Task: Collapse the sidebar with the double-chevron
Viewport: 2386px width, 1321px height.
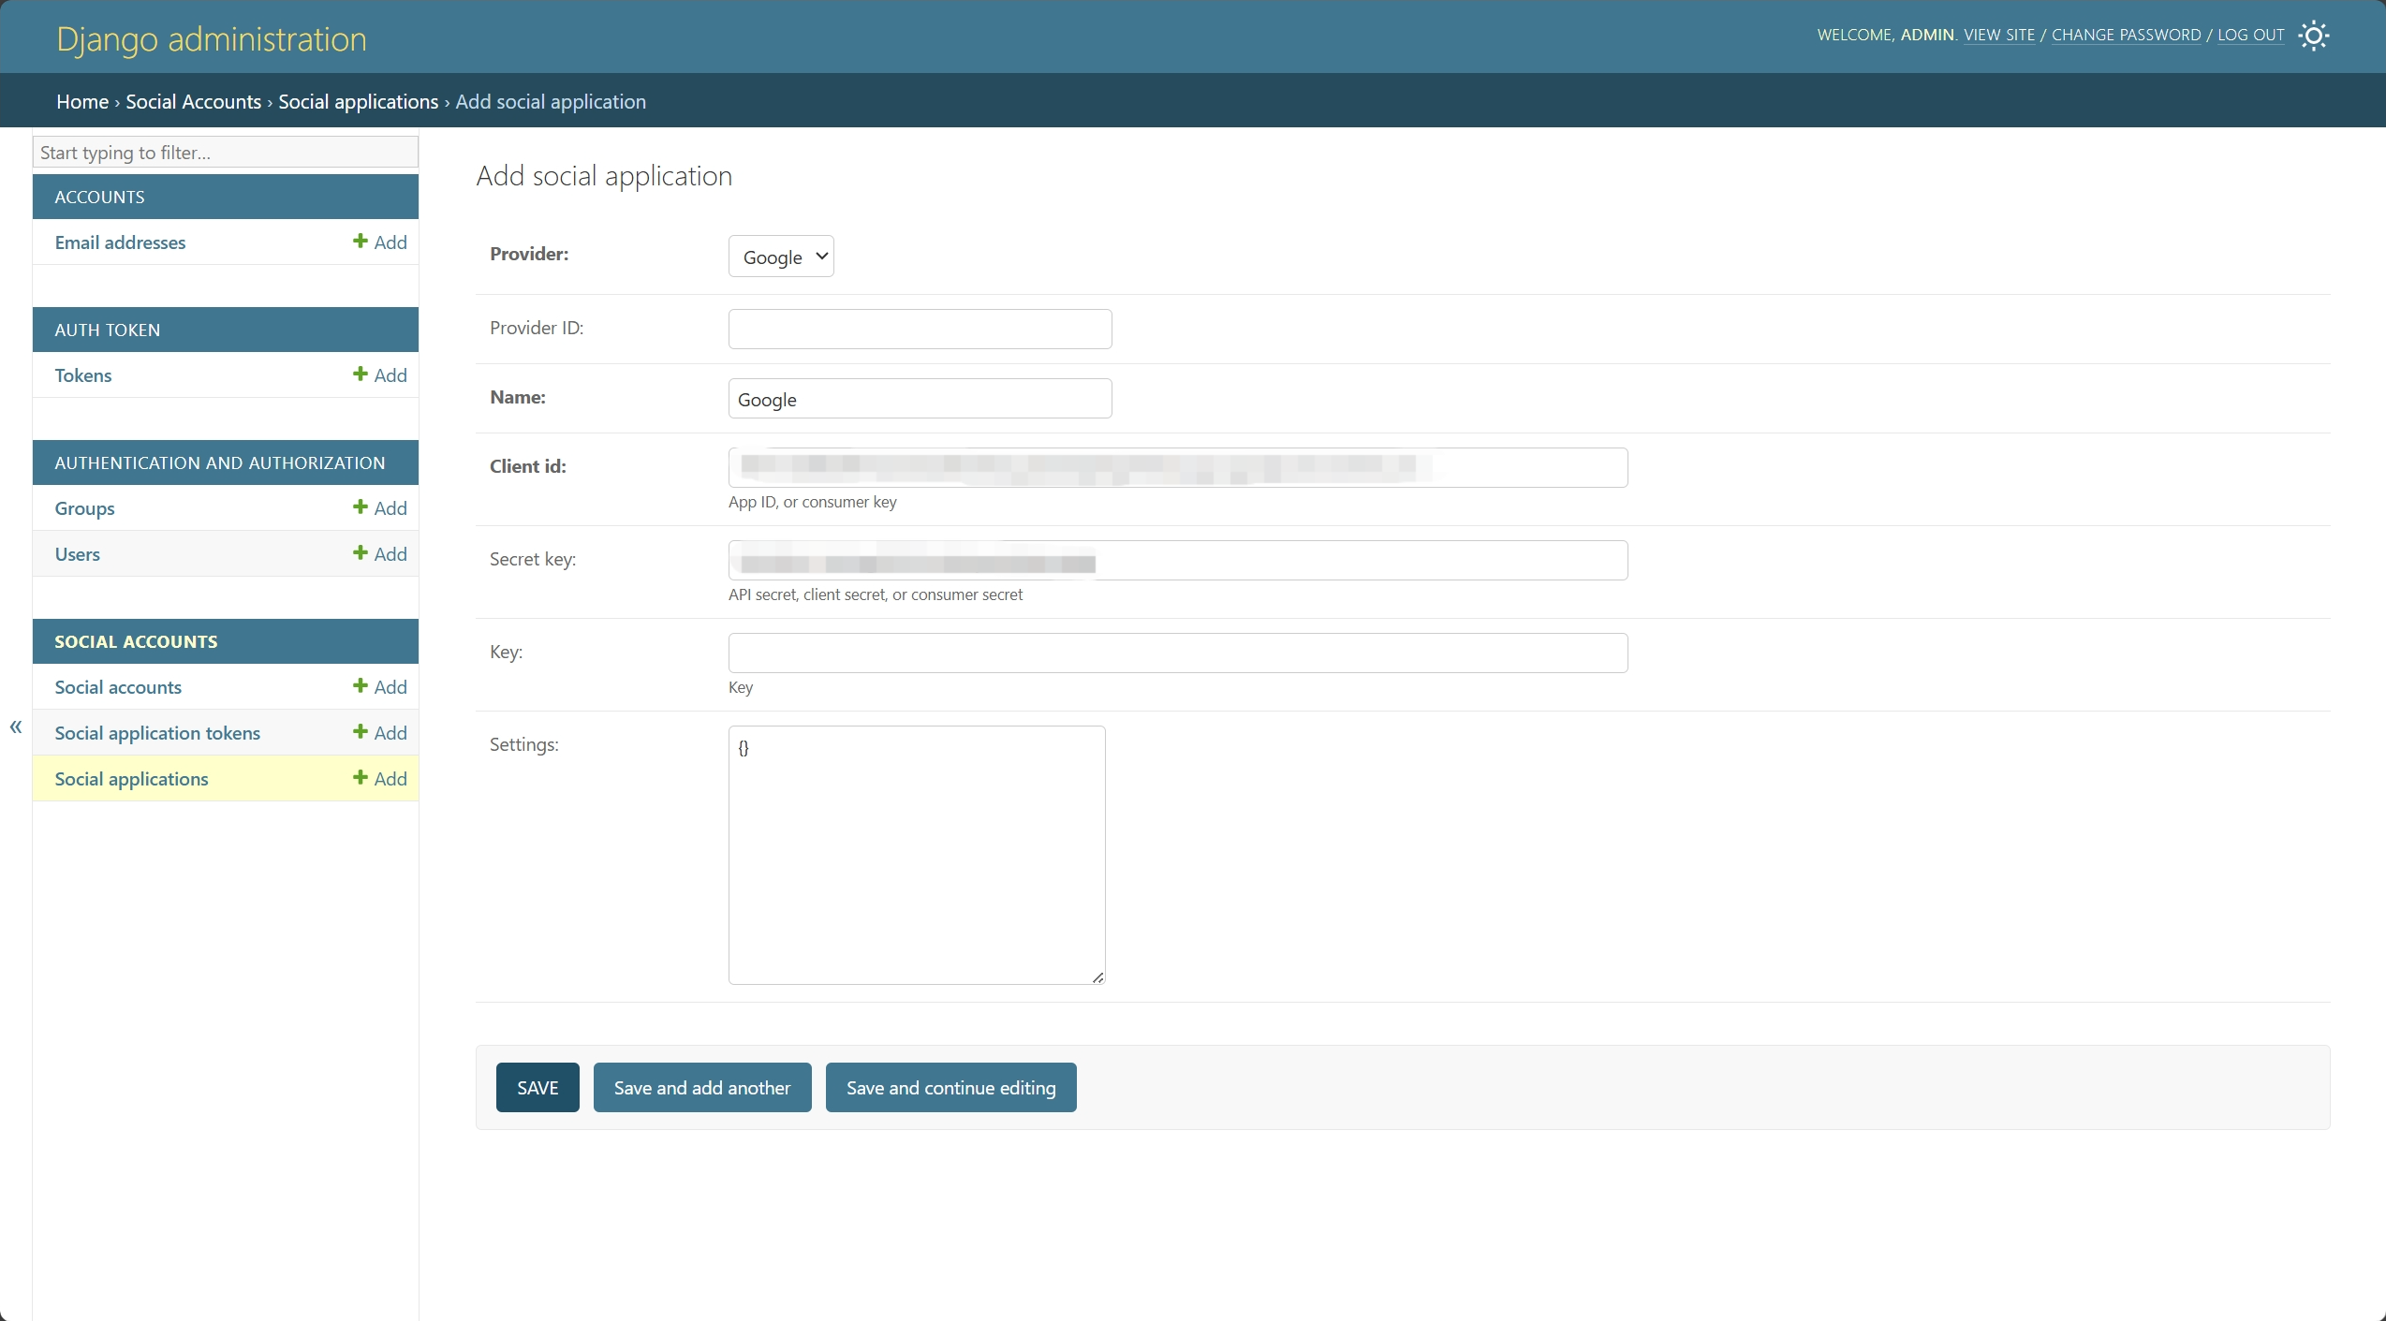Action: pos(16,727)
